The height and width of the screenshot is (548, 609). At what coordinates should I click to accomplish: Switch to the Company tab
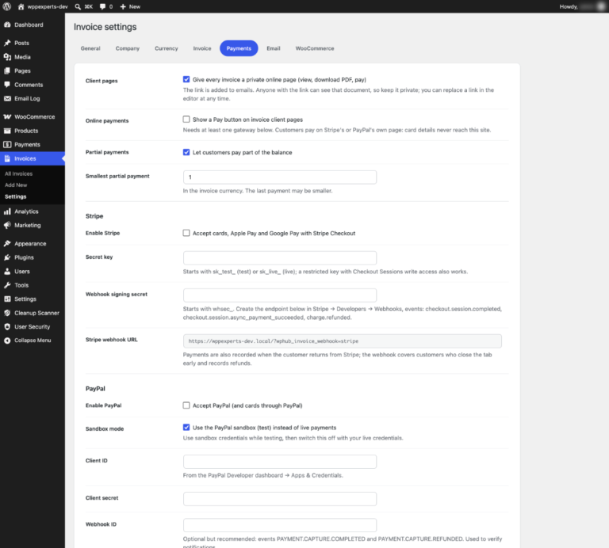(128, 48)
